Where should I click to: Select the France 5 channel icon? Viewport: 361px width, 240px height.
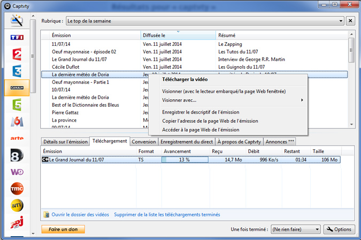coord(17,105)
